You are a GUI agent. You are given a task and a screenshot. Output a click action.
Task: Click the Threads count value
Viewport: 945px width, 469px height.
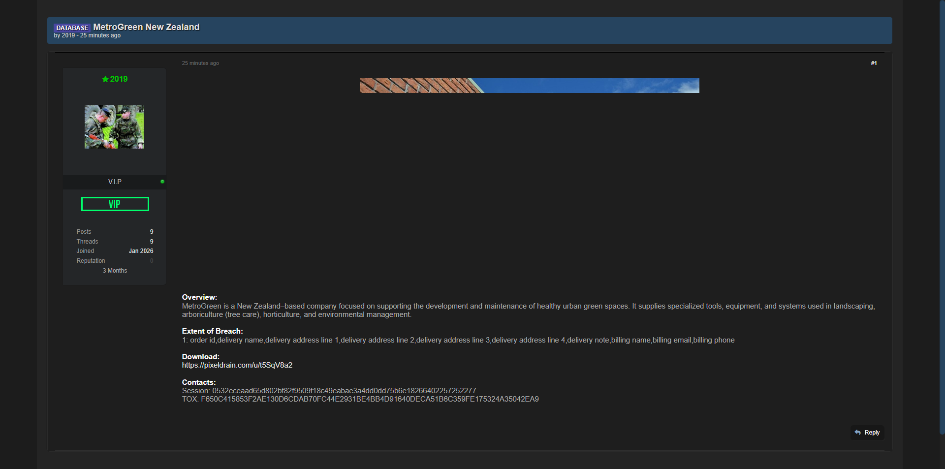pyautogui.click(x=152, y=242)
